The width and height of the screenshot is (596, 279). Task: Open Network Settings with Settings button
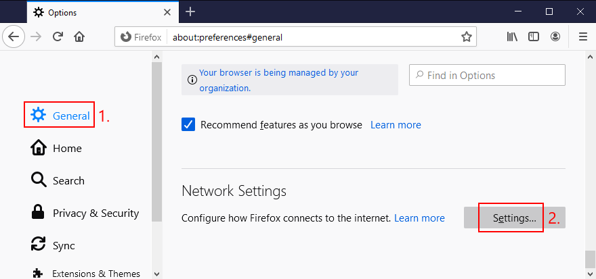click(514, 218)
